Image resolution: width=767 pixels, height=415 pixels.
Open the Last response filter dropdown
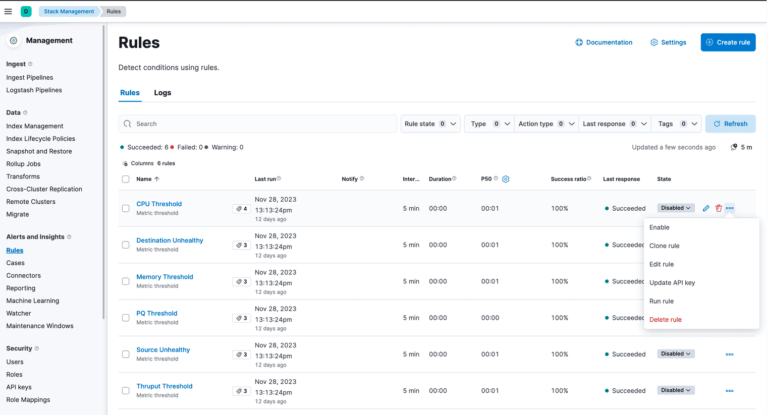point(614,124)
